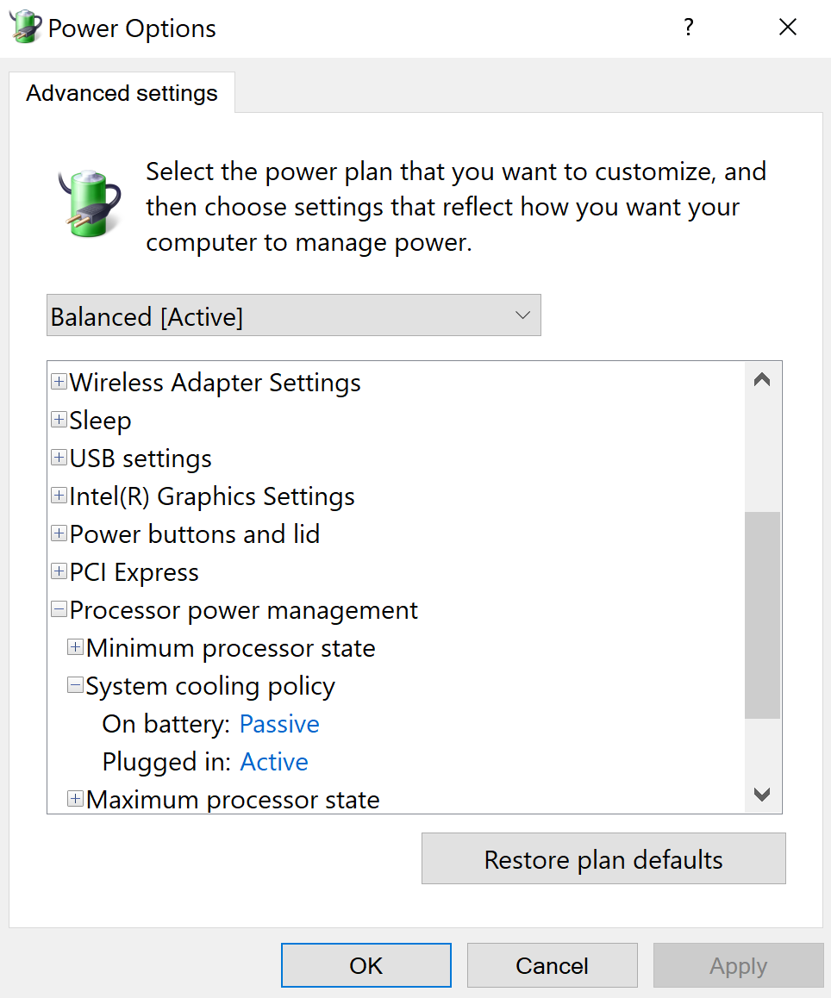Image resolution: width=831 pixels, height=998 pixels.
Task: Expand Power buttons and lid node
Action: click(59, 533)
